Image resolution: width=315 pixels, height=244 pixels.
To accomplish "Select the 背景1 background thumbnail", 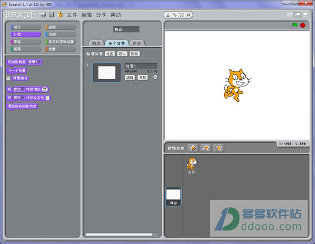I will (x=107, y=72).
